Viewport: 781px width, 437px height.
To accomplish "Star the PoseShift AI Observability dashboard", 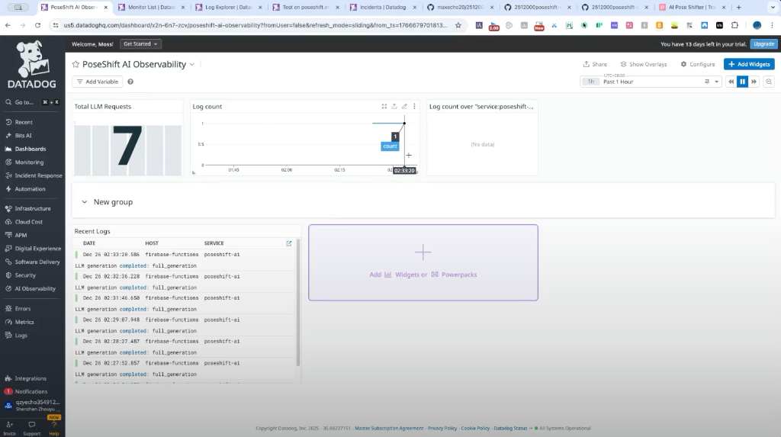I will click(76, 64).
